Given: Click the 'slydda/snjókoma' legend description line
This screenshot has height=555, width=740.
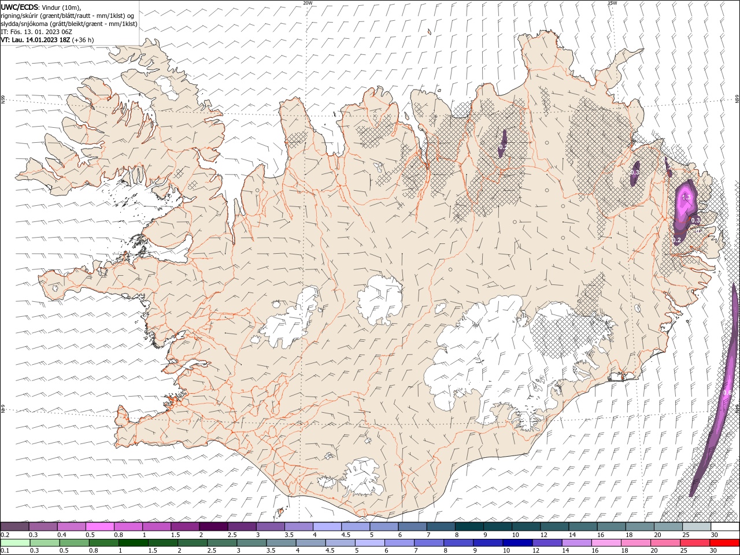Looking at the screenshot, I should click(x=69, y=24).
